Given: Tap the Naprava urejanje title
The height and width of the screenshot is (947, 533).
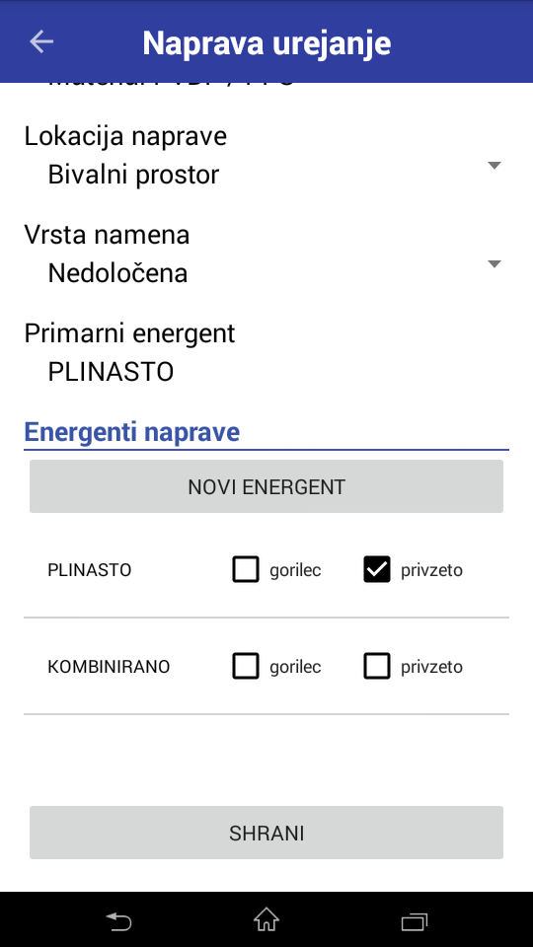Looking at the screenshot, I should pyautogui.click(x=266, y=42).
